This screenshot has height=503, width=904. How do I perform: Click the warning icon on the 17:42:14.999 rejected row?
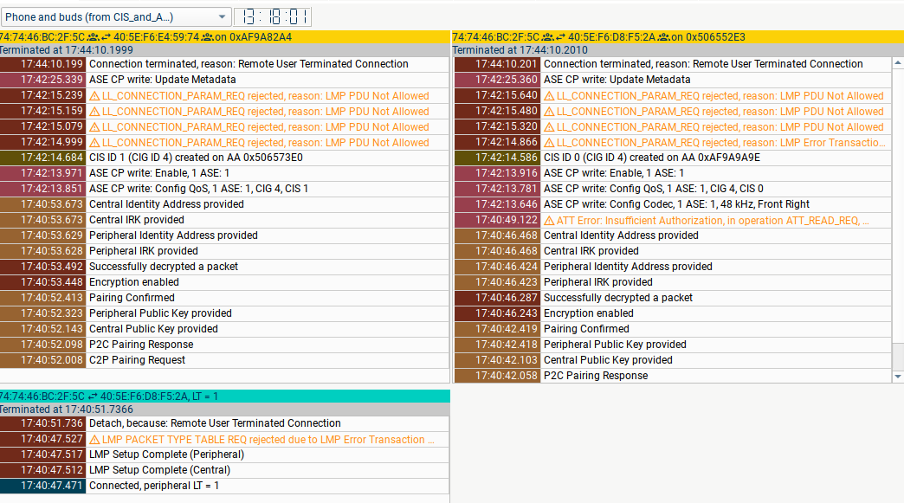96,142
